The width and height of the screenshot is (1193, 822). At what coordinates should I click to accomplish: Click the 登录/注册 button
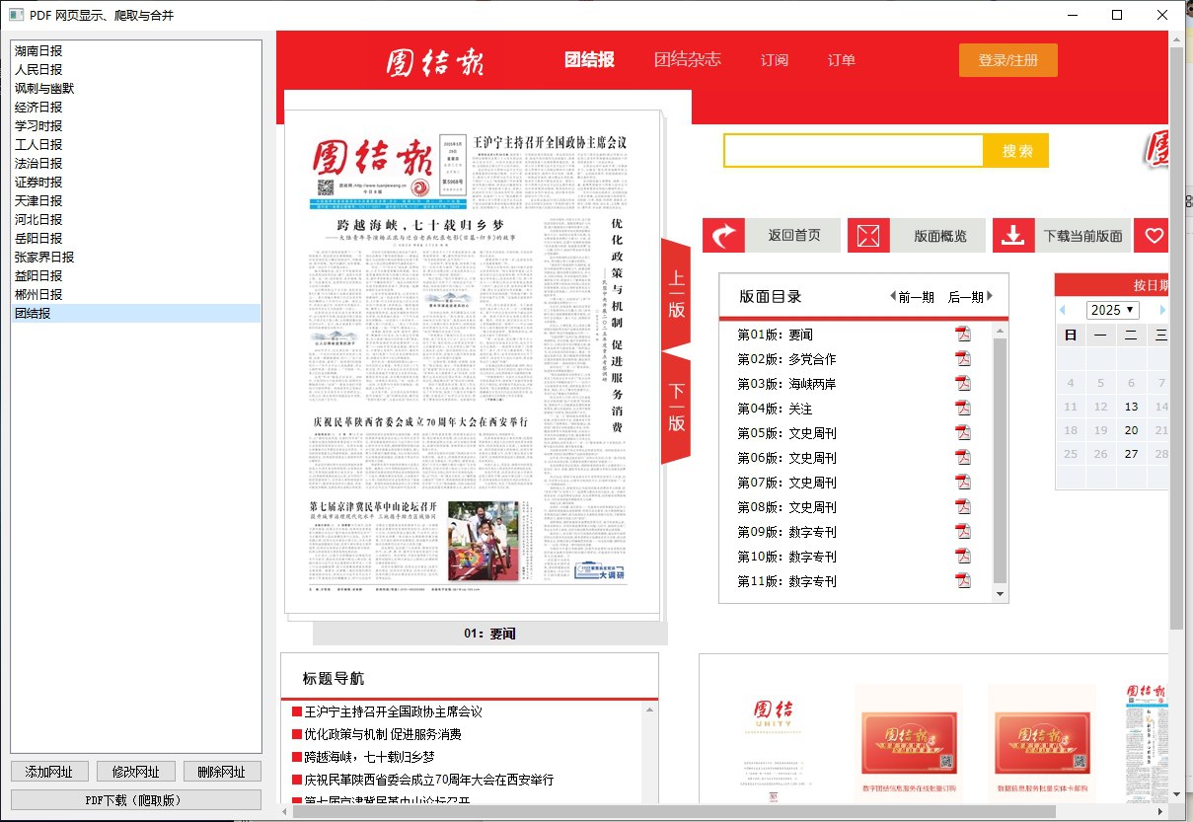pyautogui.click(x=1007, y=59)
